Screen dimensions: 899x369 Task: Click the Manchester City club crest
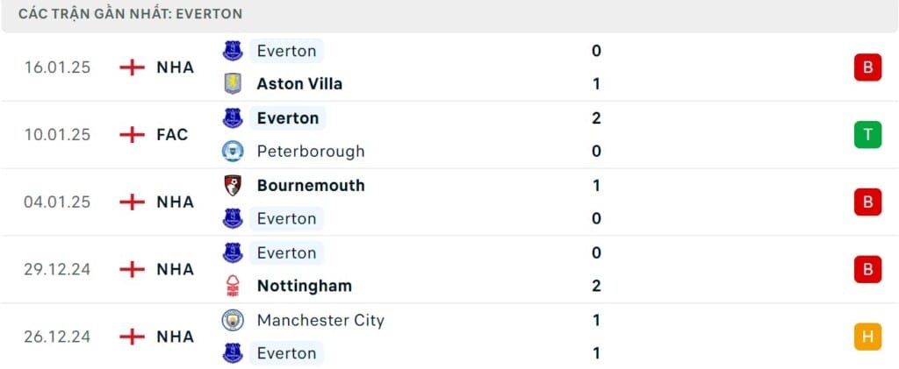(x=233, y=320)
